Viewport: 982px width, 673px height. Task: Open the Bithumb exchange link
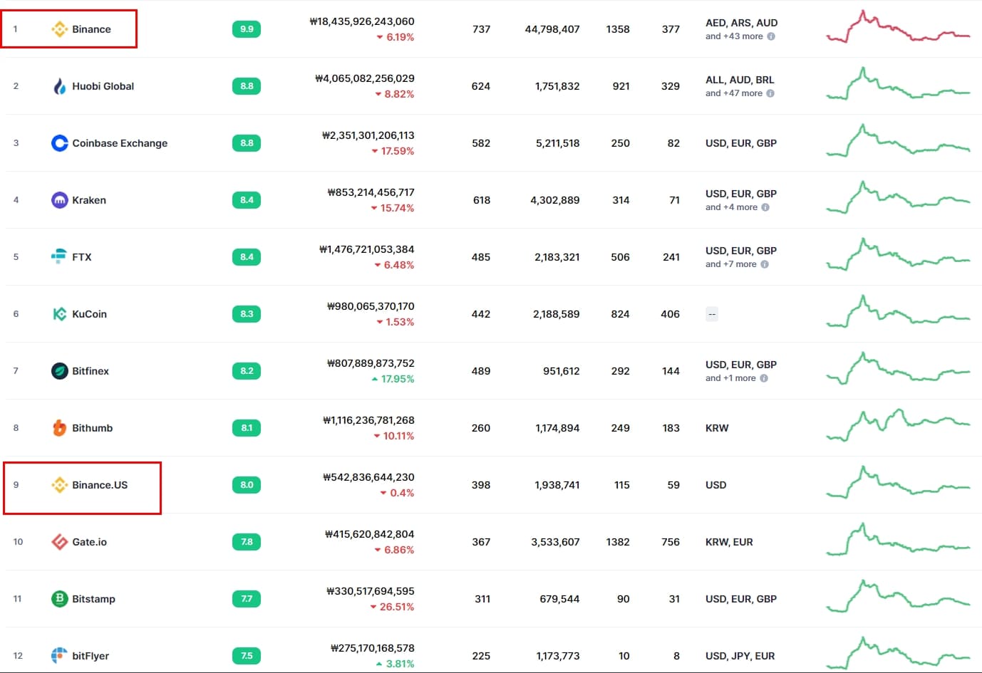92,428
